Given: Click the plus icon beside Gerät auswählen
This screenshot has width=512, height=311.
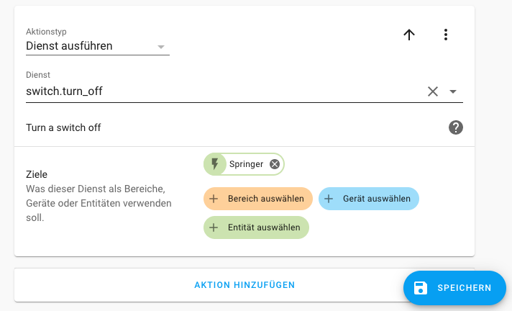Looking at the screenshot, I should click(x=329, y=199).
